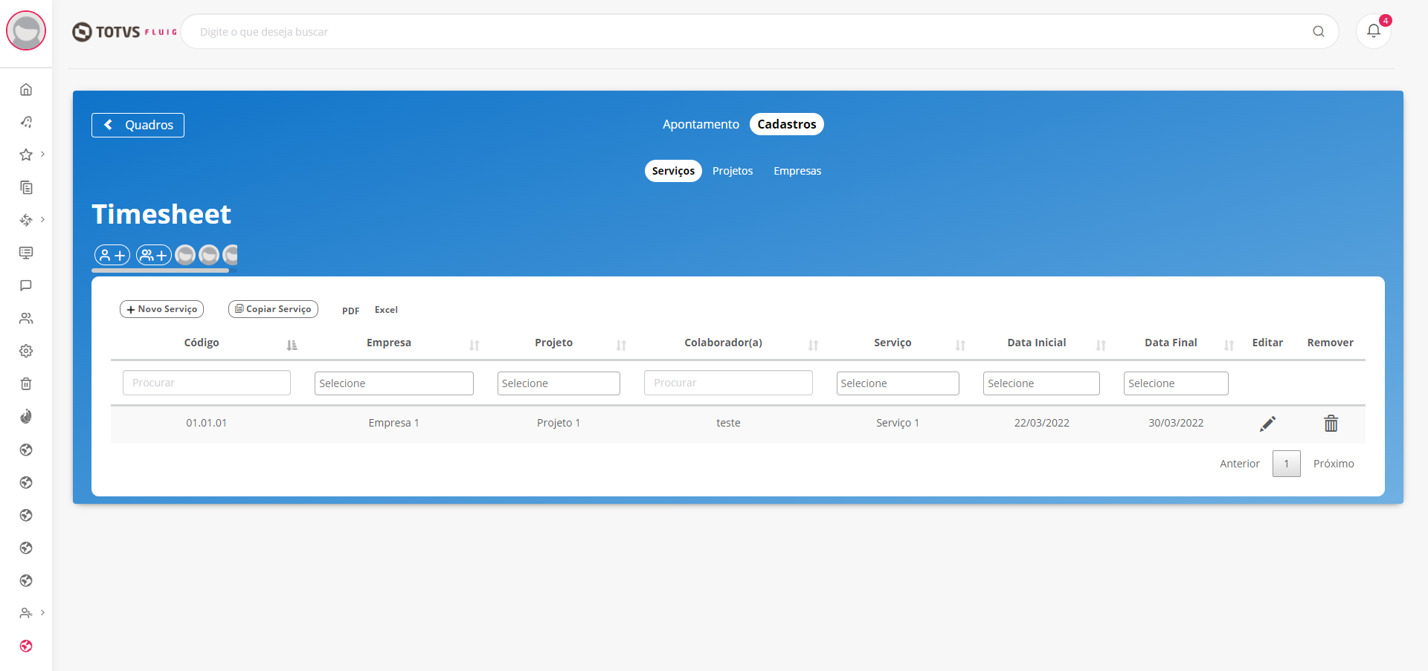Viewport: 1428px width, 671px height.
Task: Open the documents sidebar icon
Action: pos(26,187)
